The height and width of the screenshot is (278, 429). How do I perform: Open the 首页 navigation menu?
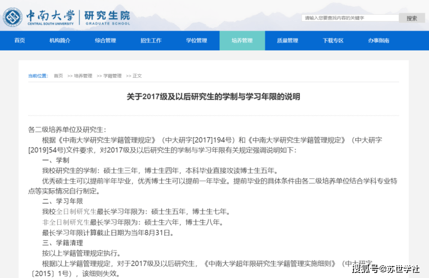click(19, 40)
